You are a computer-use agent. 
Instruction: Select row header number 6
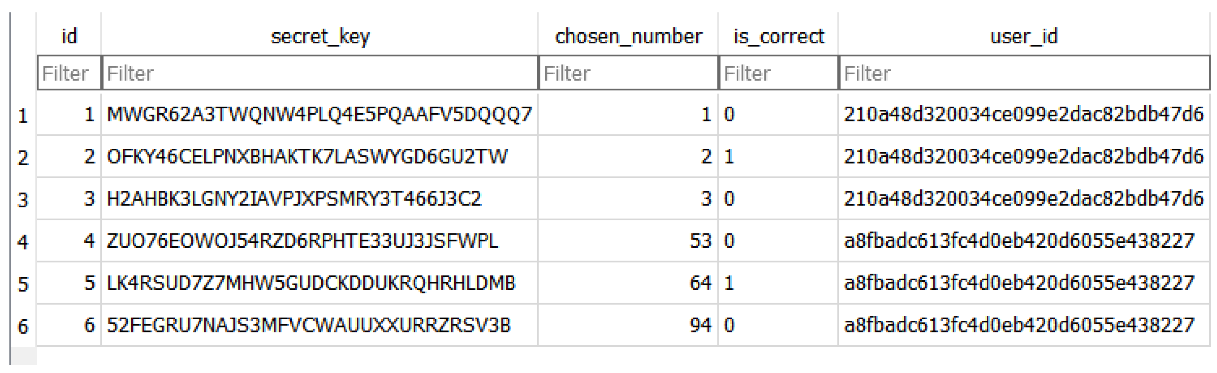click(x=23, y=326)
